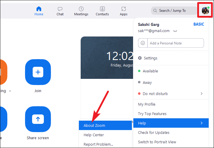Click the orange New Meeting icon
Image resolution: width=214 pixels, height=148 pixels.
tap(4, 72)
